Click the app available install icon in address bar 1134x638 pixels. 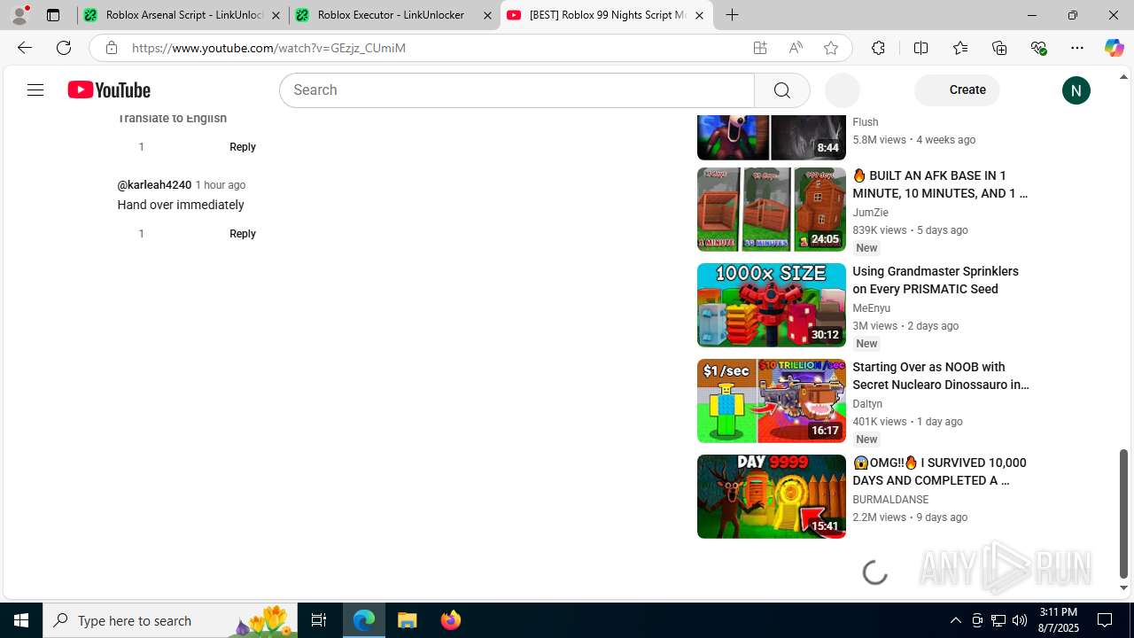click(760, 48)
